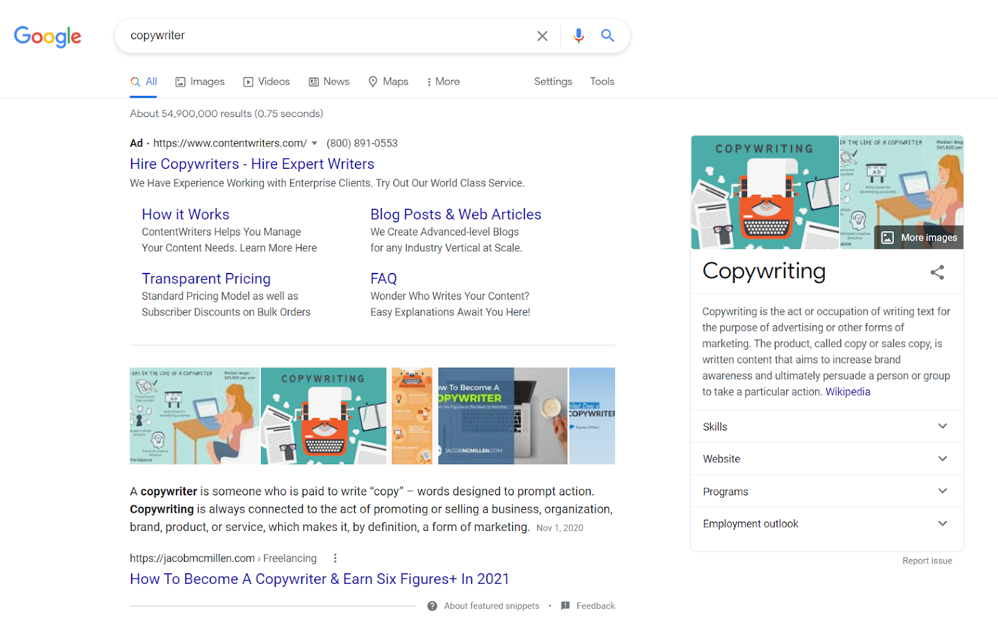Click the jacobmcmillen.com Freelancing breadcrumb
998x625 pixels.
click(x=223, y=558)
